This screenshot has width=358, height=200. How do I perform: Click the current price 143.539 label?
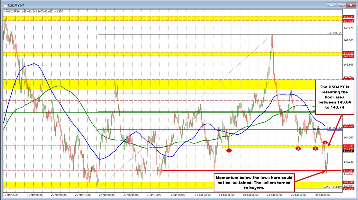348,151
